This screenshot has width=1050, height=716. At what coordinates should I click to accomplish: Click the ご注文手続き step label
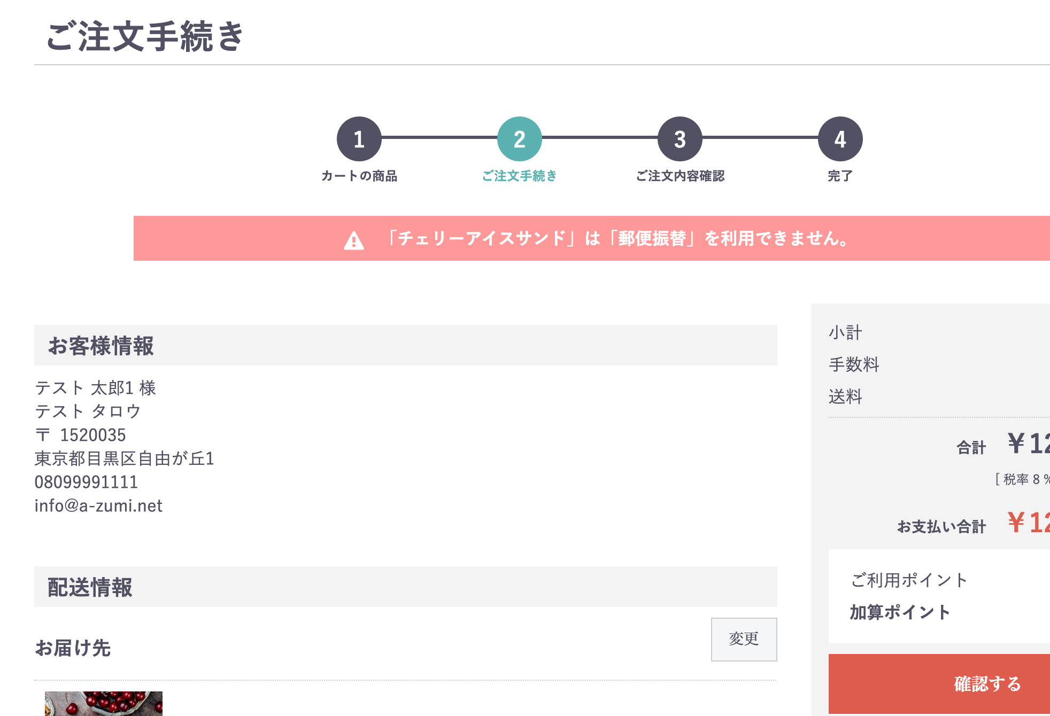click(519, 176)
